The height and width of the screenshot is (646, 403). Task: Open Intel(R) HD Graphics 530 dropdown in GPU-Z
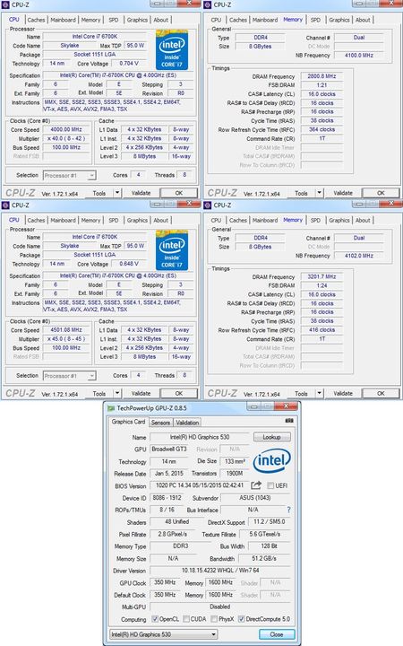(164, 634)
